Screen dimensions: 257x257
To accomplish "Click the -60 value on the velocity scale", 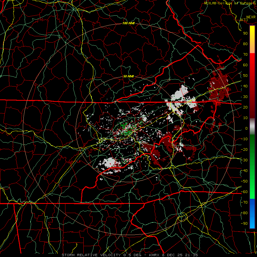I will pyautogui.click(x=244, y=192).
